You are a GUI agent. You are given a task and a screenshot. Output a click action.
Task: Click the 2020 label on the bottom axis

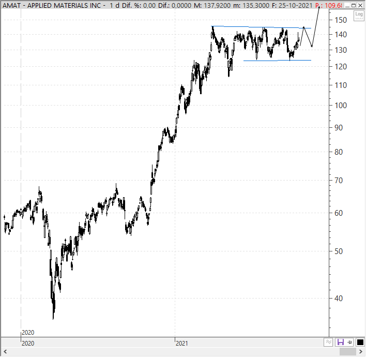click(28, 343)
